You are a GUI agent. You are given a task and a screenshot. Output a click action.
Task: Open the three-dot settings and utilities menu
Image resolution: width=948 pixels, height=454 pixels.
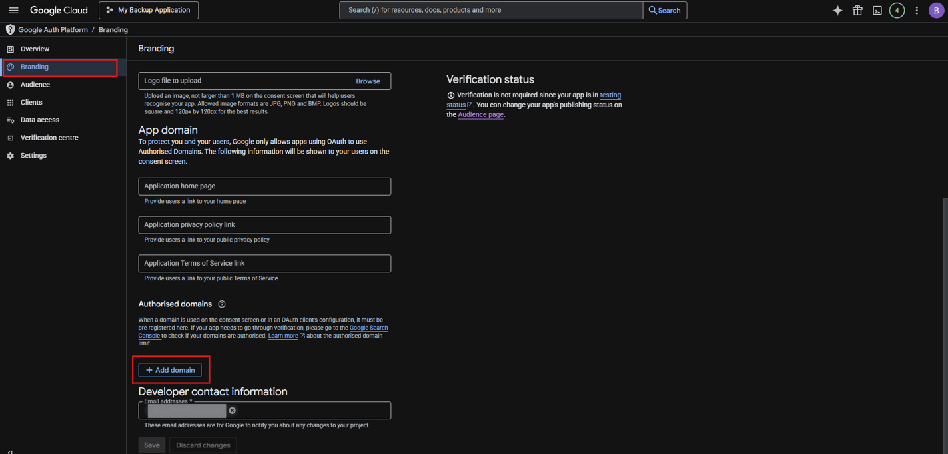point(917,10)
